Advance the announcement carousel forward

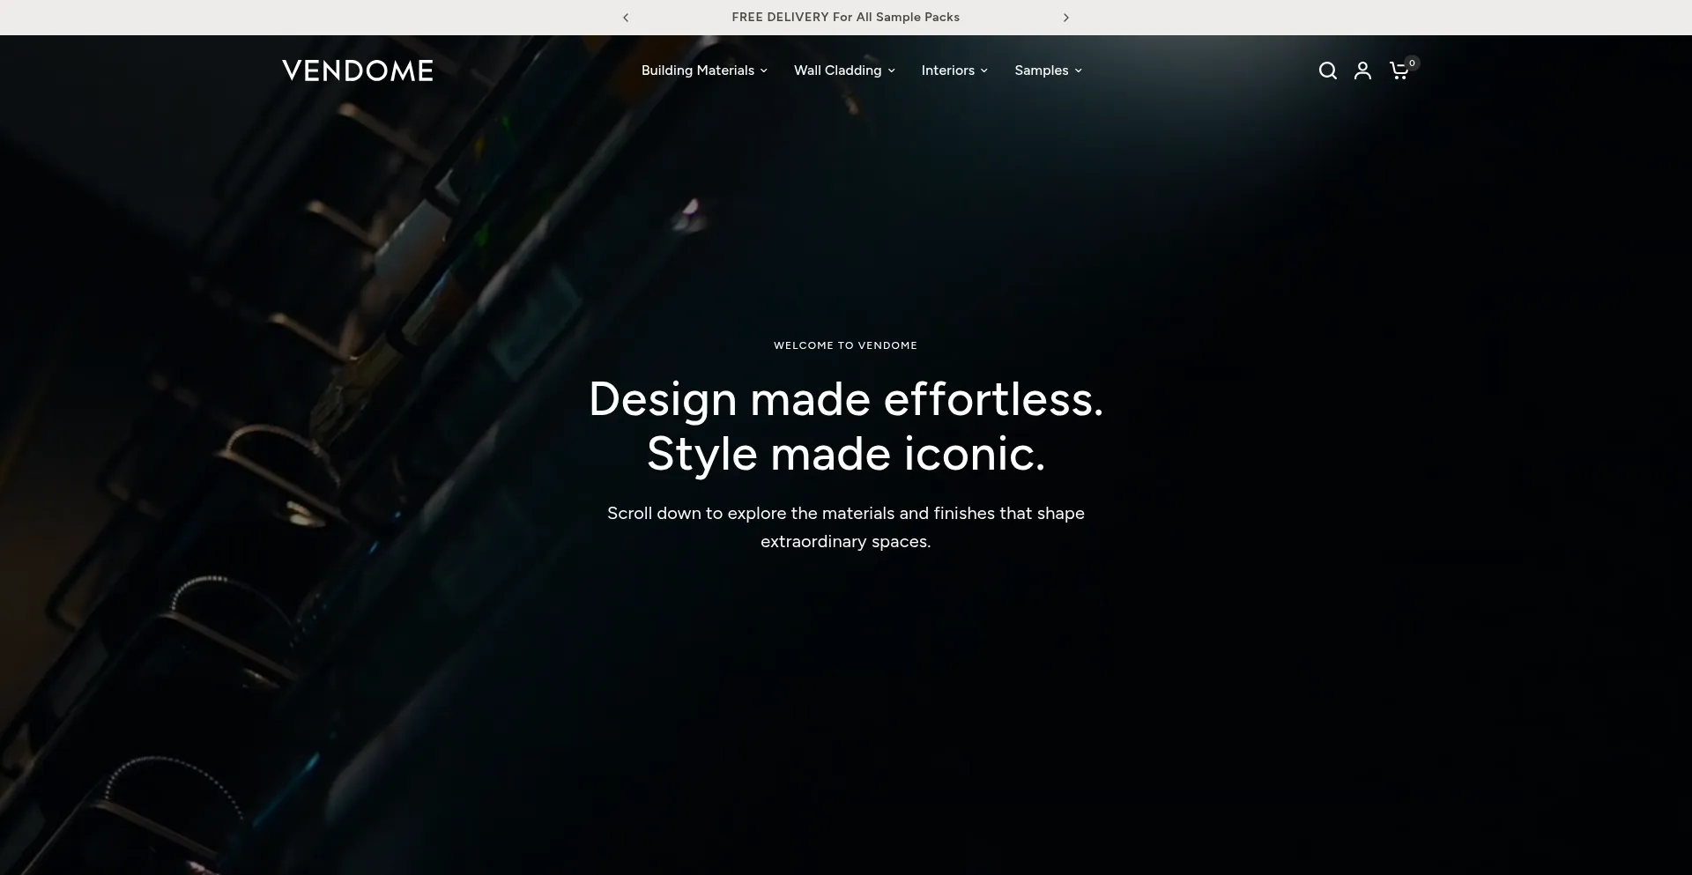pyautogui.click(x=1066, y=17)
